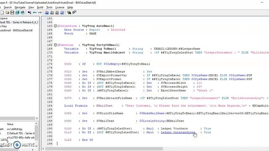Click the value 297 on line 179
The width and height of the screenshot is (269, 151).
(199, 87)
